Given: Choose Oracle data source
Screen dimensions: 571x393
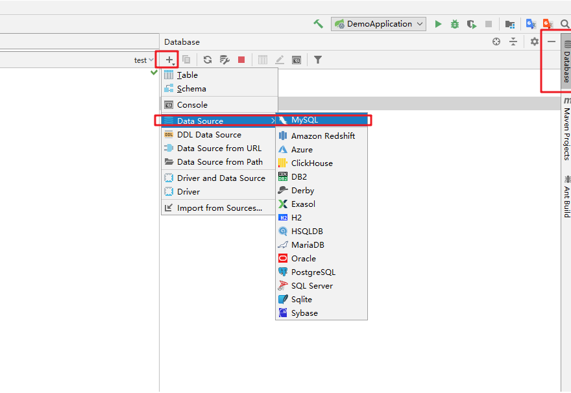Looking at the screenshot, I should coord(322,259).
